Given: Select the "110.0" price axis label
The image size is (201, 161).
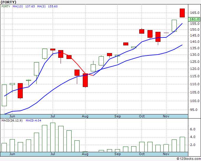Looking at the screenshot, I should 195,84.
